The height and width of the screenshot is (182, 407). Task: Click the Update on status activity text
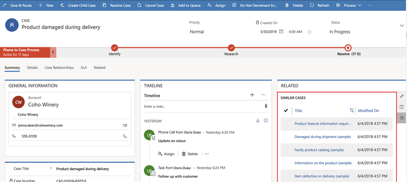click(x=172, y=141)
